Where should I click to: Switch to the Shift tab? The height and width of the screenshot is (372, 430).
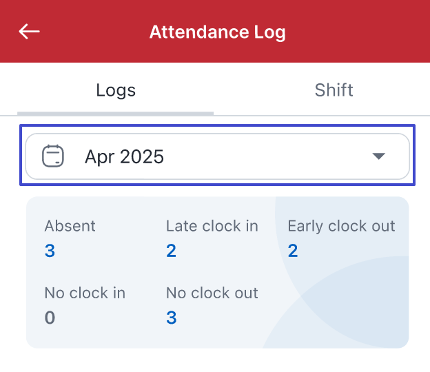334,90
